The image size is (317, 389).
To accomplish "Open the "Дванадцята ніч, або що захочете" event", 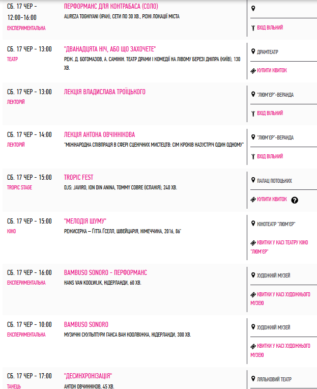I will 110,49.
